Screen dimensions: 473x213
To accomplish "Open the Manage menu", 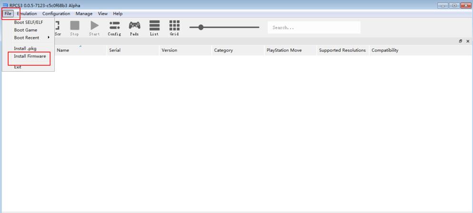I will (84, 14).
